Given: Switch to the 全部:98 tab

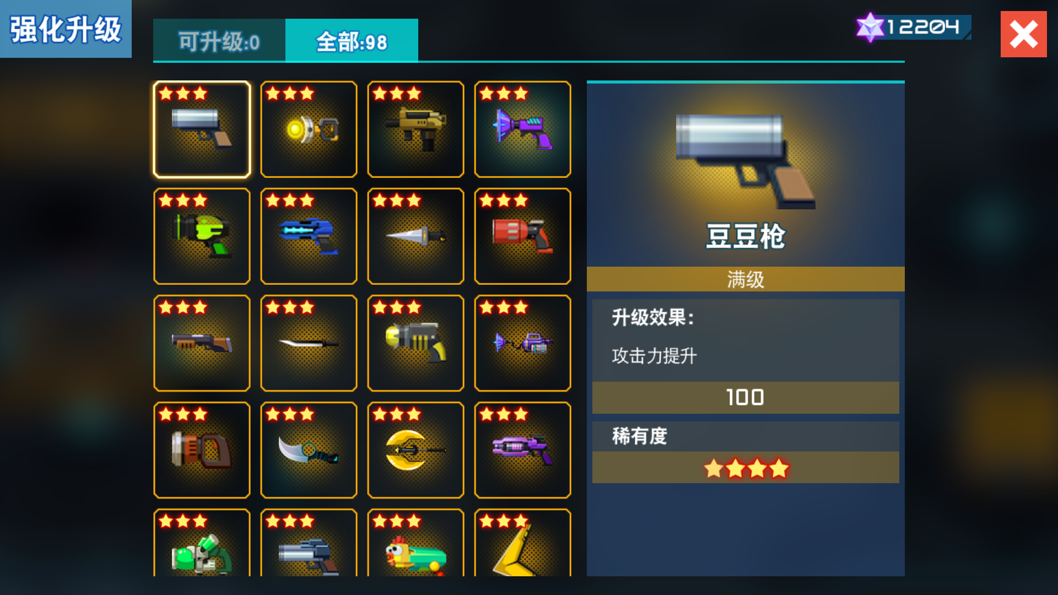Looking at the screenshot, I should pyautogui.click(x=352, y=40).
